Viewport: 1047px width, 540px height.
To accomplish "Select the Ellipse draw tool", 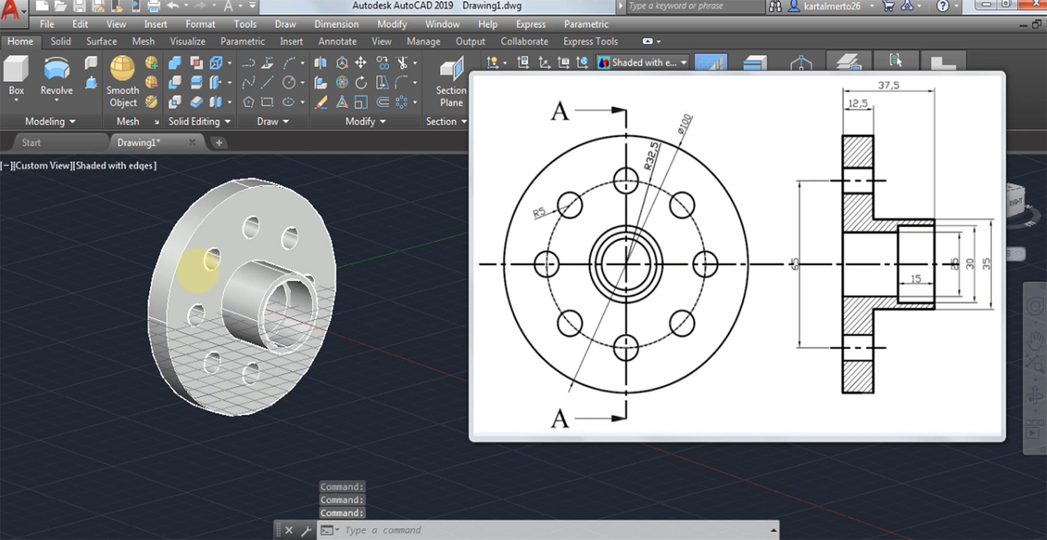I will point(288,102).
